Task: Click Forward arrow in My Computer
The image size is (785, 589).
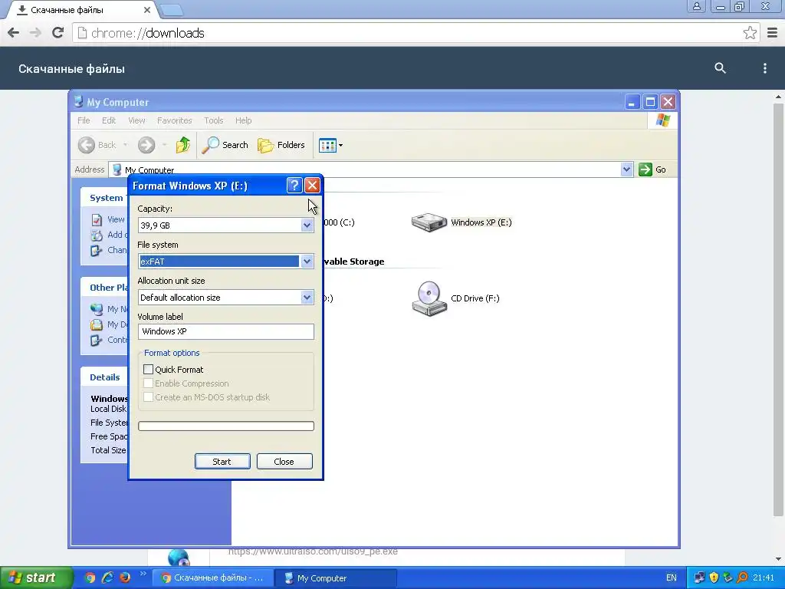Action: (146, 145)
